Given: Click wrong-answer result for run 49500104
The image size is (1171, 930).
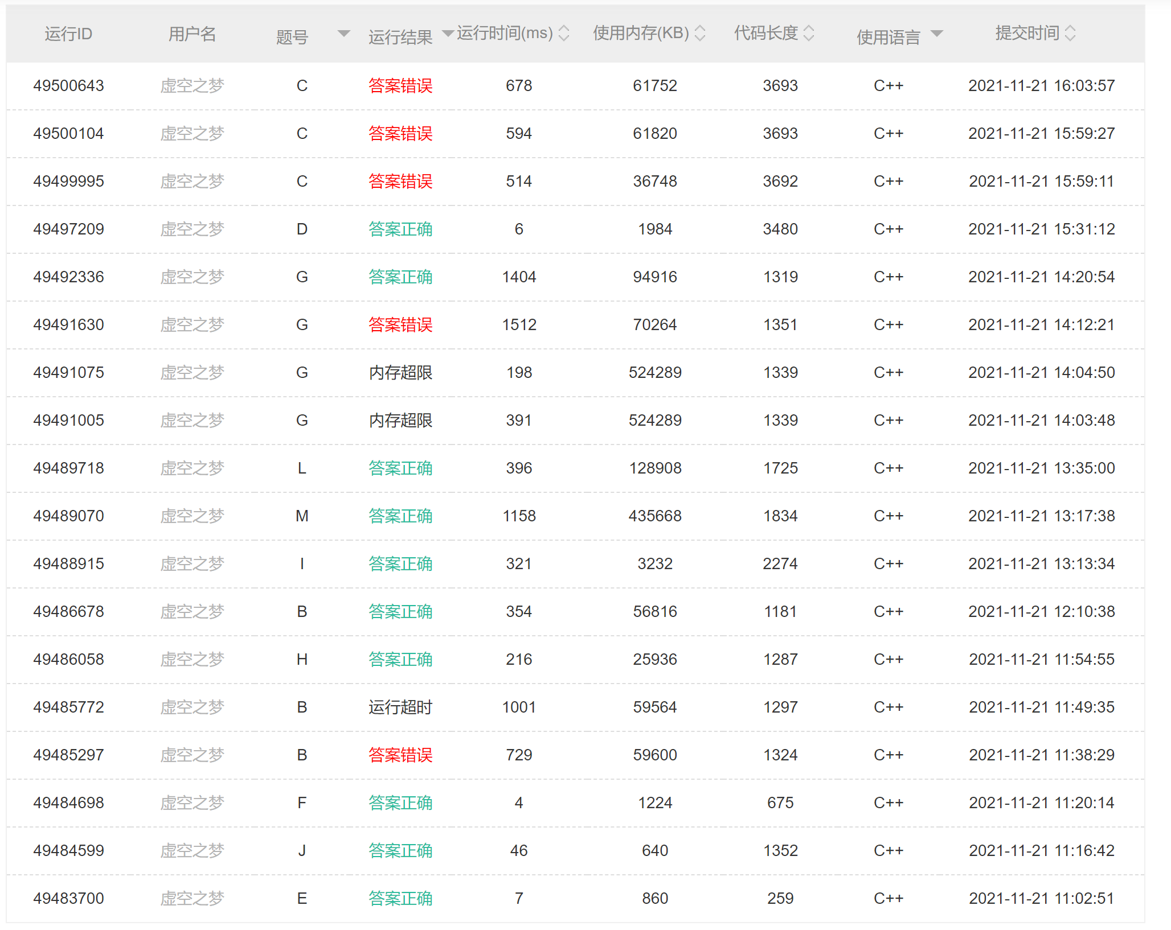Looking at the screenshot, I should [400, 133].
